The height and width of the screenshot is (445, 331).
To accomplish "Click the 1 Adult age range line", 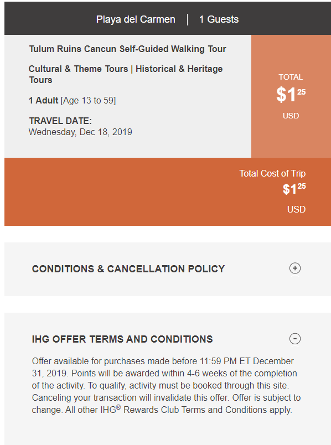I will pyautogui.click(x=73, y=101).
